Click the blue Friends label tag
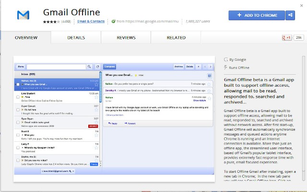The image size is (307, 192). 94,164
